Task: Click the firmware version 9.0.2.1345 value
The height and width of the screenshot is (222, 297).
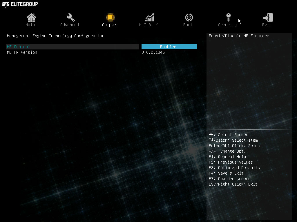Action: (x=153, y=52)
